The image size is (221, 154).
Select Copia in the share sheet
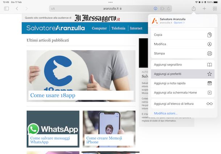[183, 35]
